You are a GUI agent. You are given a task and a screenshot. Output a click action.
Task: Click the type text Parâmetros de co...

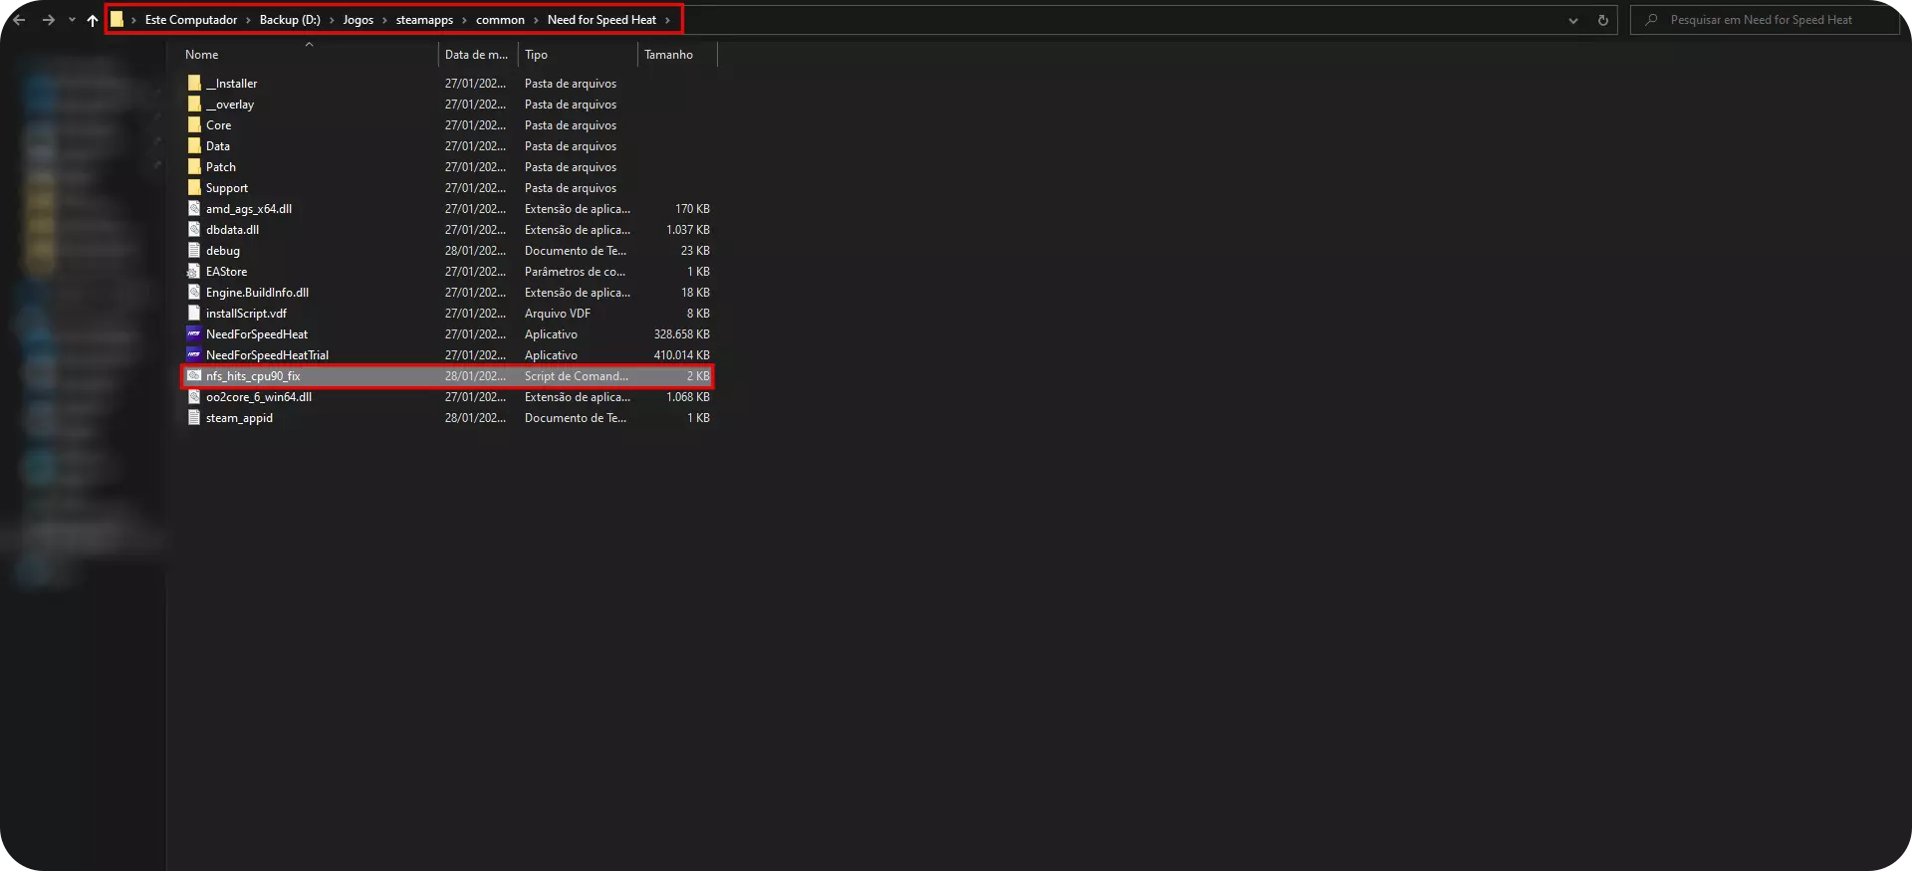(575, 272)
